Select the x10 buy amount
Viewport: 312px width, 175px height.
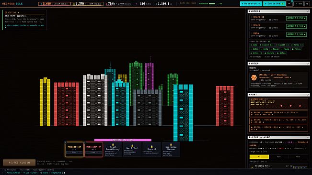(278, 157)
